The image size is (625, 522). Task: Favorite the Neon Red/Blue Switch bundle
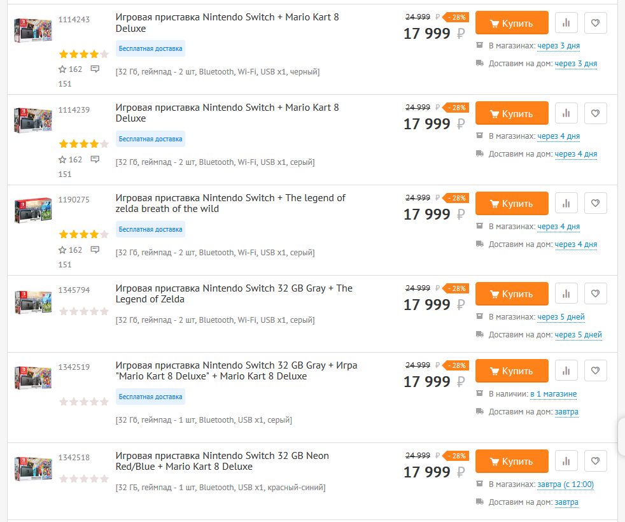595,462
